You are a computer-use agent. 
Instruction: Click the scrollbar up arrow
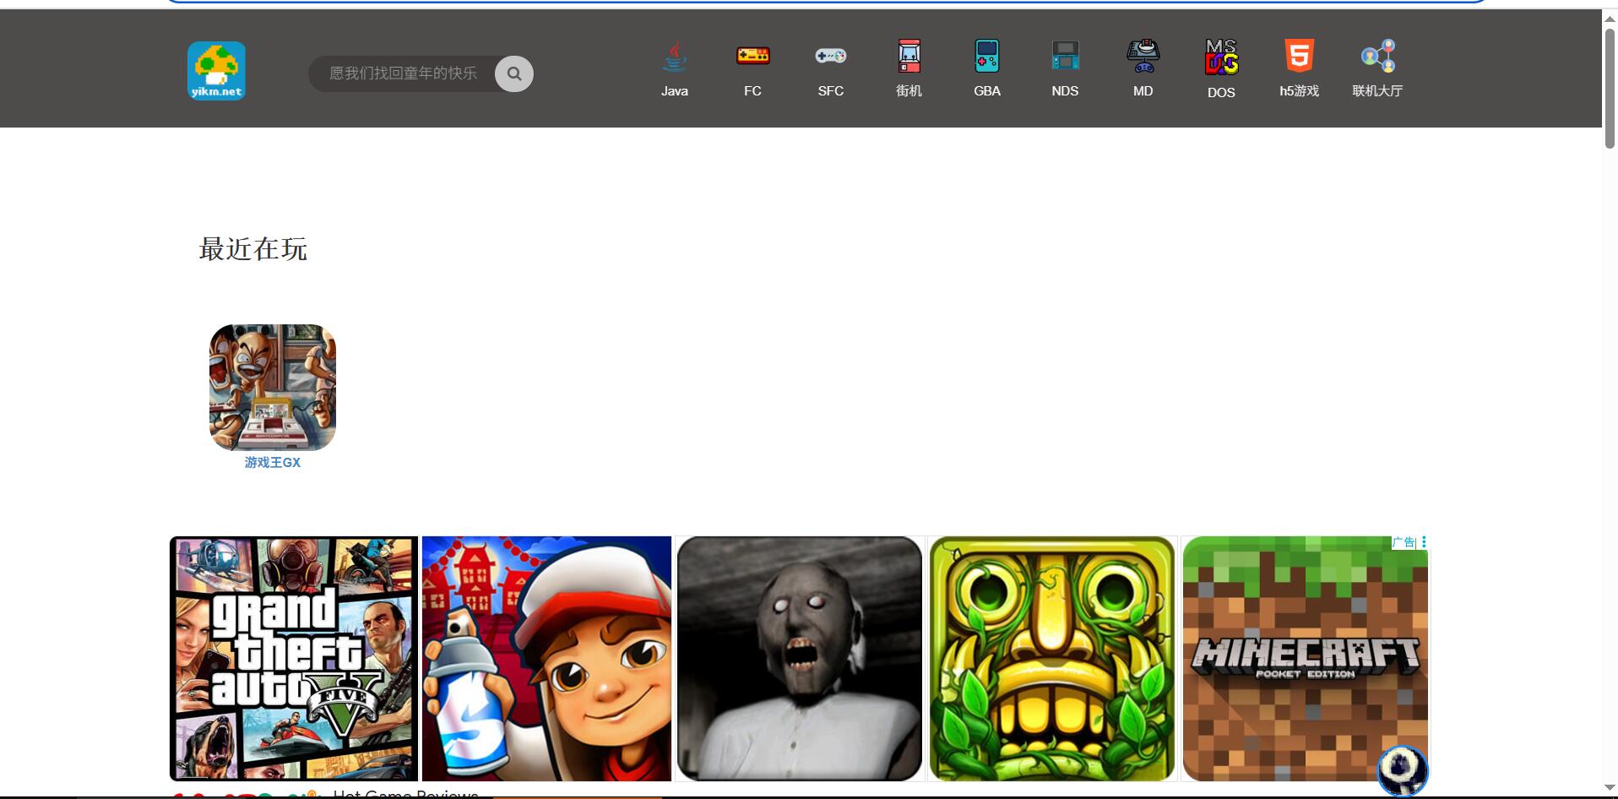tap(1610, 19)
